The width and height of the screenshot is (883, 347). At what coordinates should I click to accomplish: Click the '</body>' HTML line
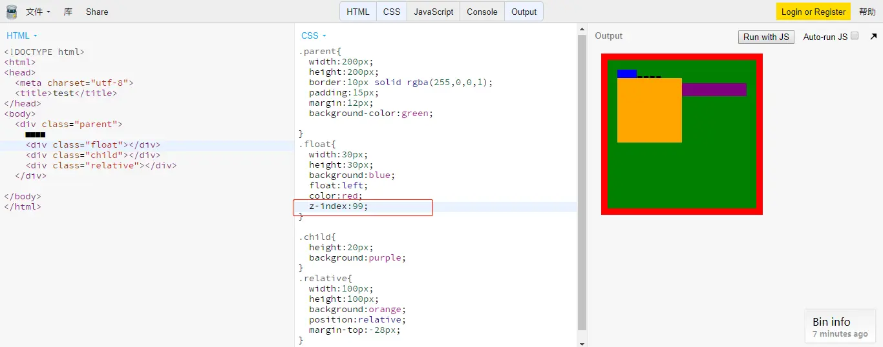(23, 196)
